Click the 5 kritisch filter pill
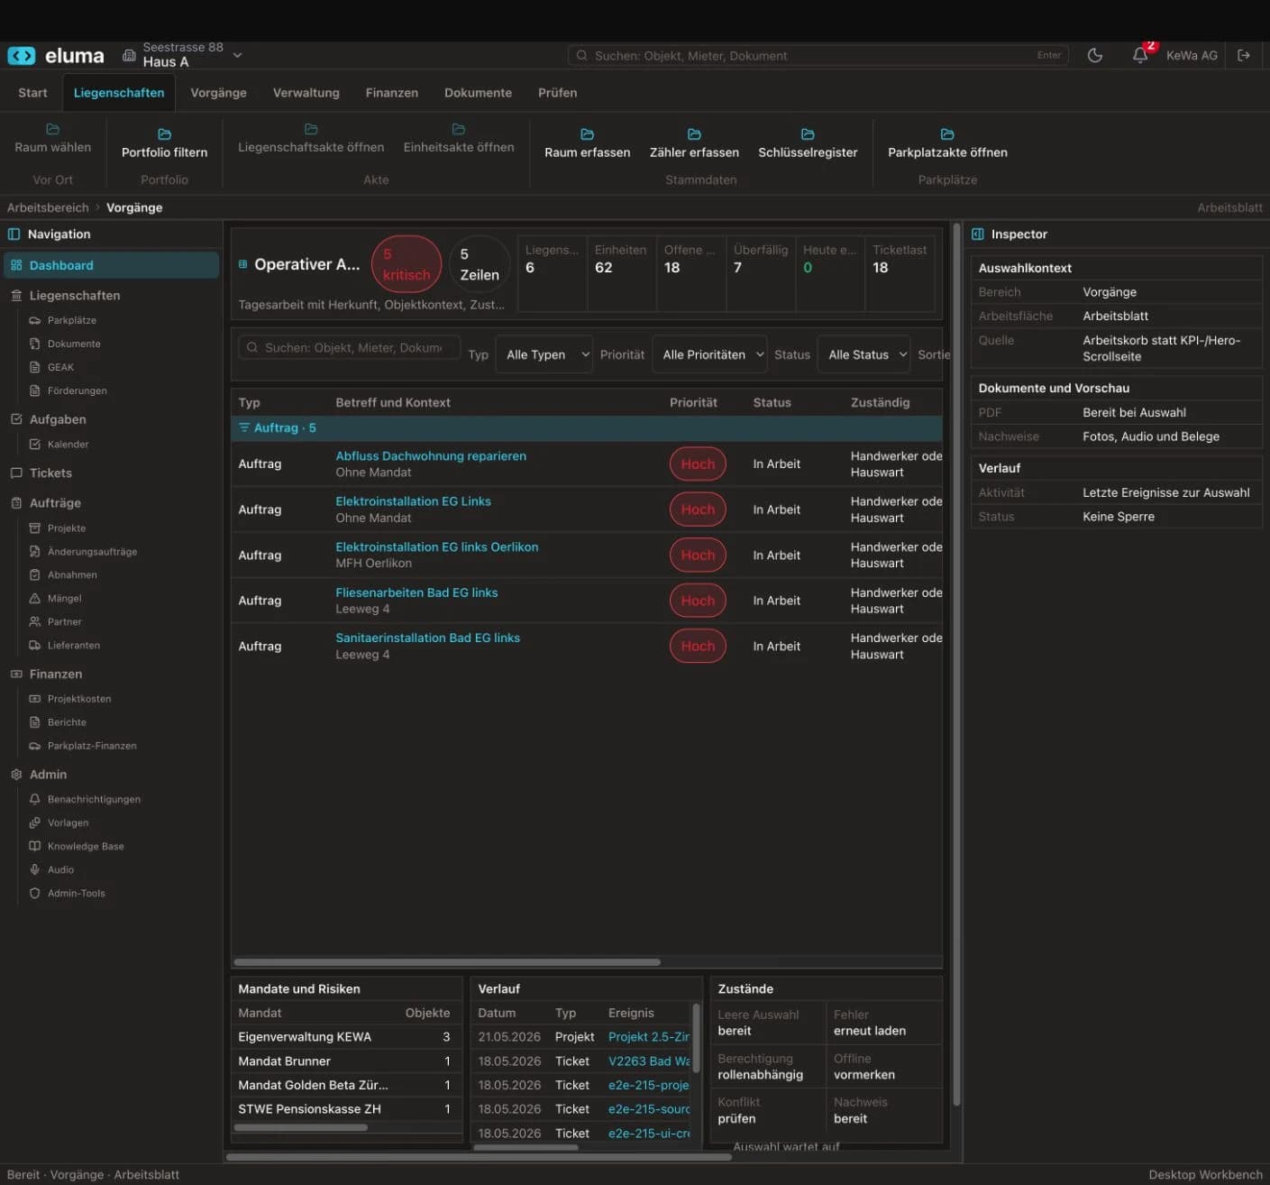 point(407,264)
